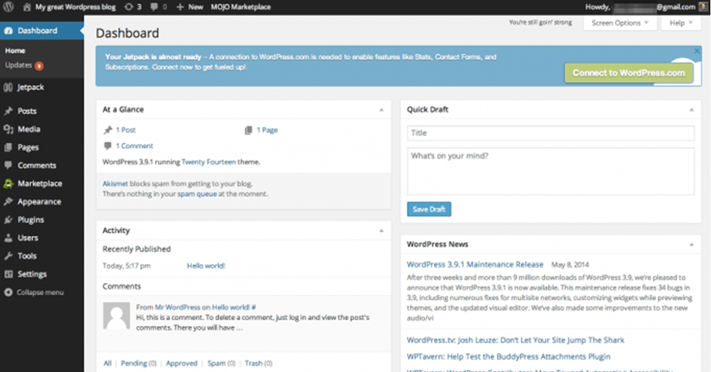Screen dimensions: 711x372
Task: Open WordPress 3.9.1 Maintenance Release link
Action: 475,265
